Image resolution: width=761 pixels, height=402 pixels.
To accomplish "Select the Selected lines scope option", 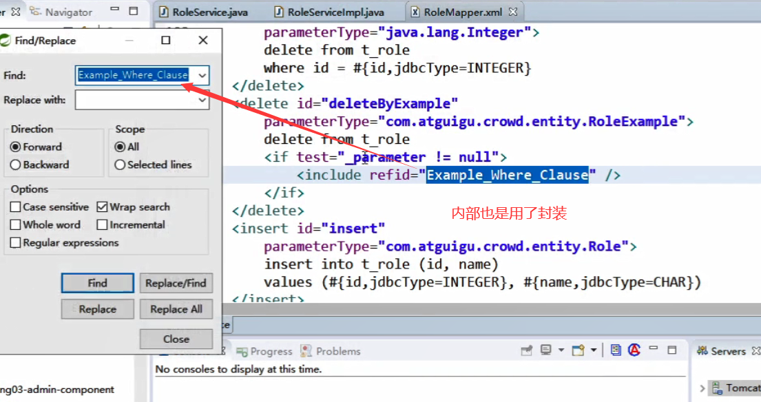I will 120,165.
